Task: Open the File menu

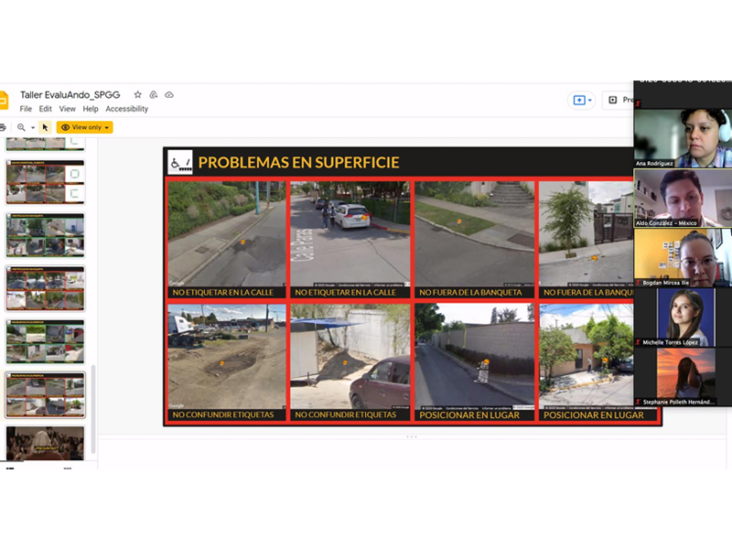Action: pos(26,109)
